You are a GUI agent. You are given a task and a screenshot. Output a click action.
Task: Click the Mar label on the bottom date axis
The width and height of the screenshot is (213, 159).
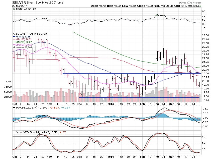pyautogui.click(x=171, y=157)
